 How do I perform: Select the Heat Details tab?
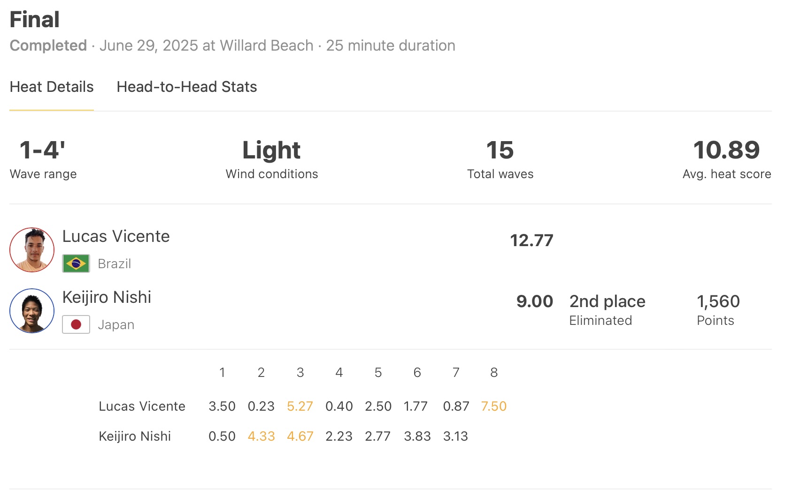tap(52, 87)
